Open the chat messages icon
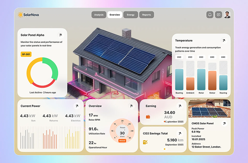This screenshot has height=163, width=248. (218, 15)
